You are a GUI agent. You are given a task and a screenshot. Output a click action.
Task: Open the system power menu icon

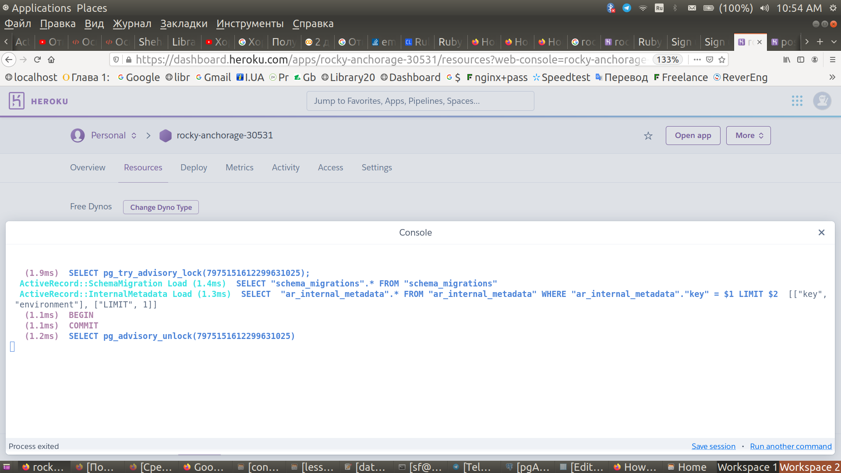point(833,8)
